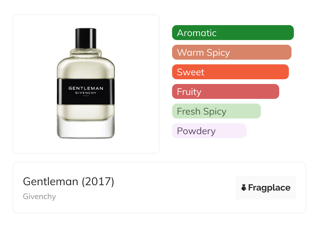The width and height of the screenshot is (319, 226).
Task: Choose the Fruity accord bar
Action: 225,92
